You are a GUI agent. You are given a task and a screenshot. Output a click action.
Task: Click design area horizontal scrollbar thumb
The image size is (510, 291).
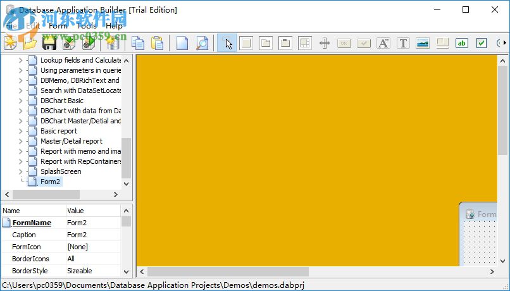click(228, 271)
